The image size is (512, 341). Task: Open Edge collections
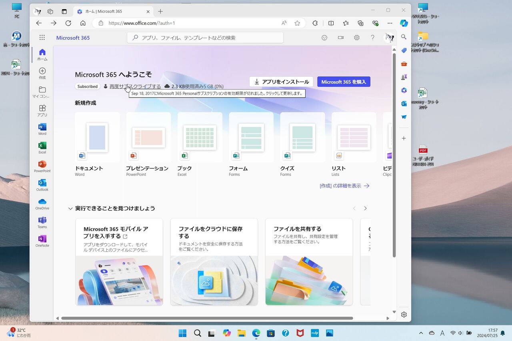(x=360, y=23)
